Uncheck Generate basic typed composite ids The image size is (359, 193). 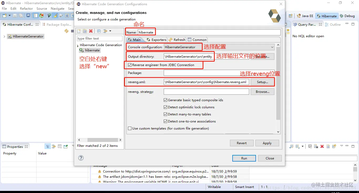tap(165, 100)
